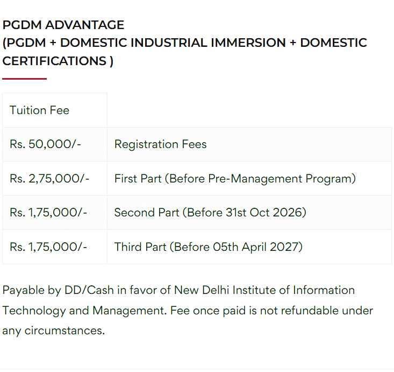Click the New Delhi Institute of Information text
The image size is (394, 372).
(x=264, y=290)
